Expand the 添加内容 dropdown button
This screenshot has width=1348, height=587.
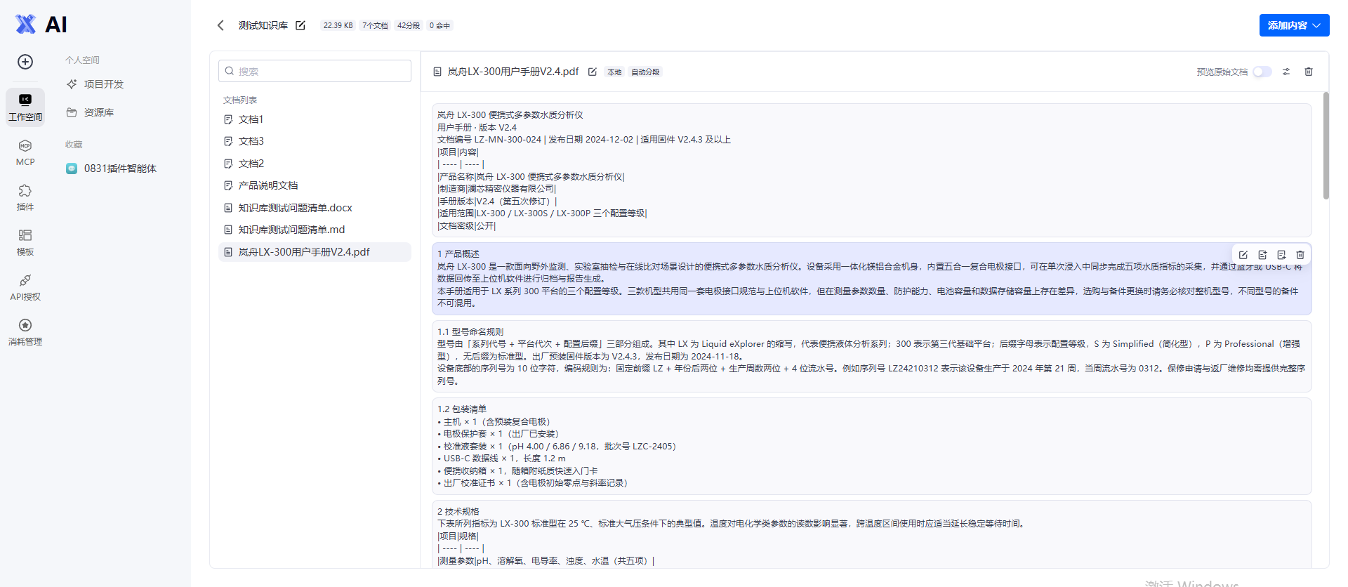point(1294,25)
